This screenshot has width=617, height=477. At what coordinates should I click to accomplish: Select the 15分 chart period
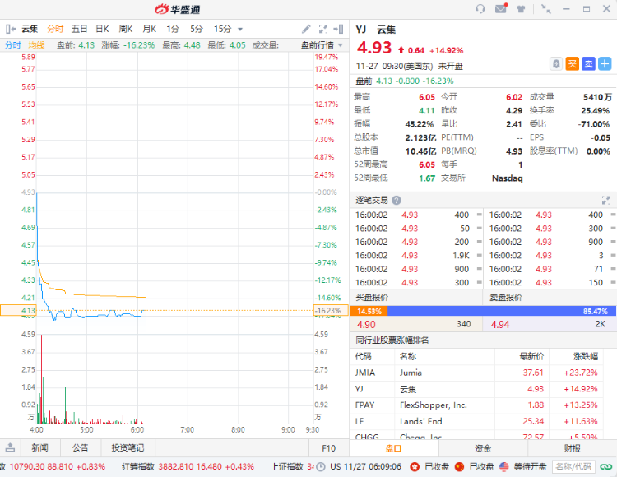(x=223, y=29)
